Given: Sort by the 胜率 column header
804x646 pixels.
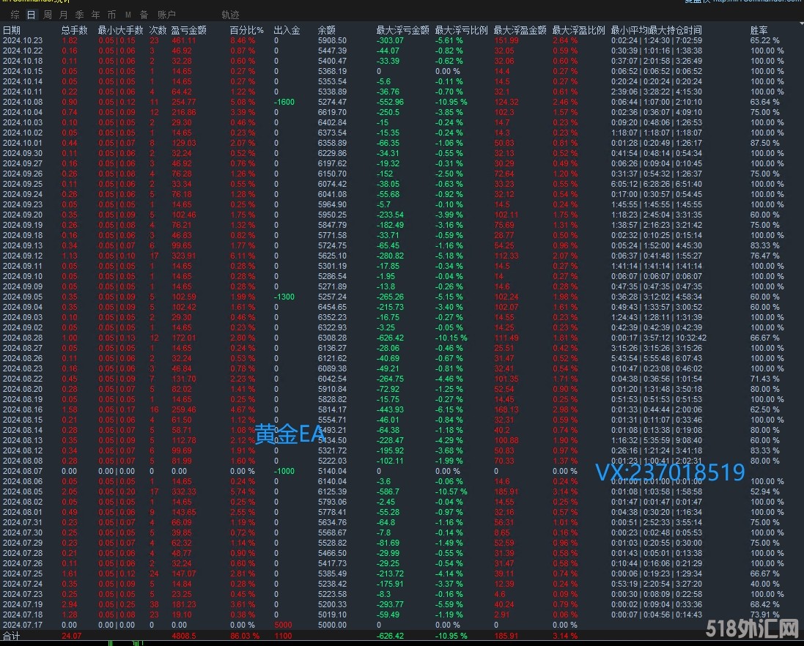Looking at the screenshot, I should click(x=759, y=30).
